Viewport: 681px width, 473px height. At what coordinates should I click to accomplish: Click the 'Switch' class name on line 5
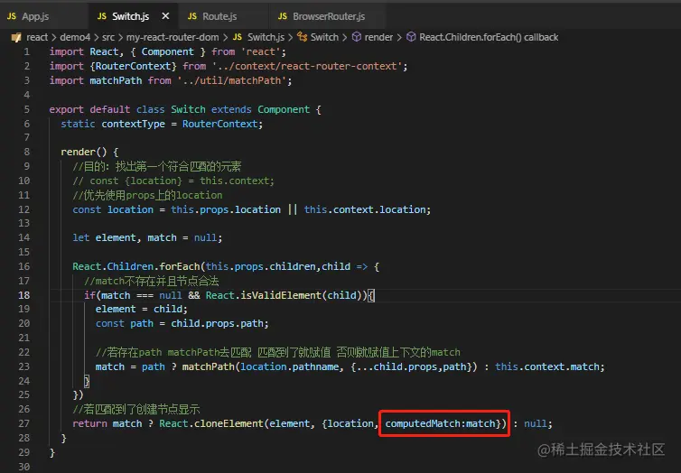click(x=188, y=109)
